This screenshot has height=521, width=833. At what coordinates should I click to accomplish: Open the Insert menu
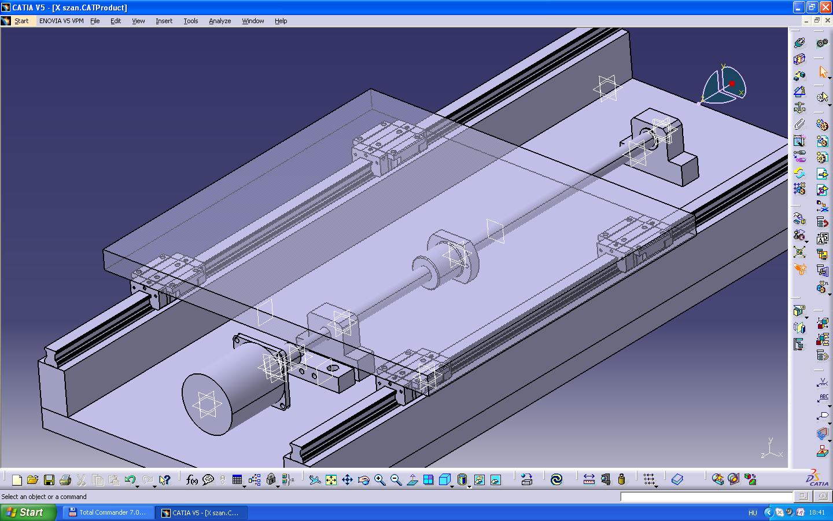164,21
